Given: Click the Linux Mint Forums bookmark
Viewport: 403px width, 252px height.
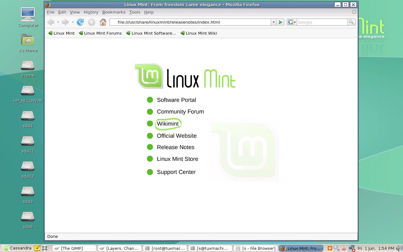Looking at the screenshot, I should pyautogui.click(x=100, y=33).
